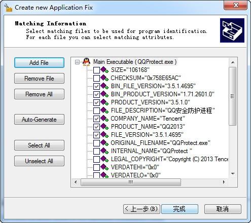Toggle the PRODUCT_VERSION checkbox off
Image resolution: width=251 pixels, height=223 pixels.
pos(96,102)
